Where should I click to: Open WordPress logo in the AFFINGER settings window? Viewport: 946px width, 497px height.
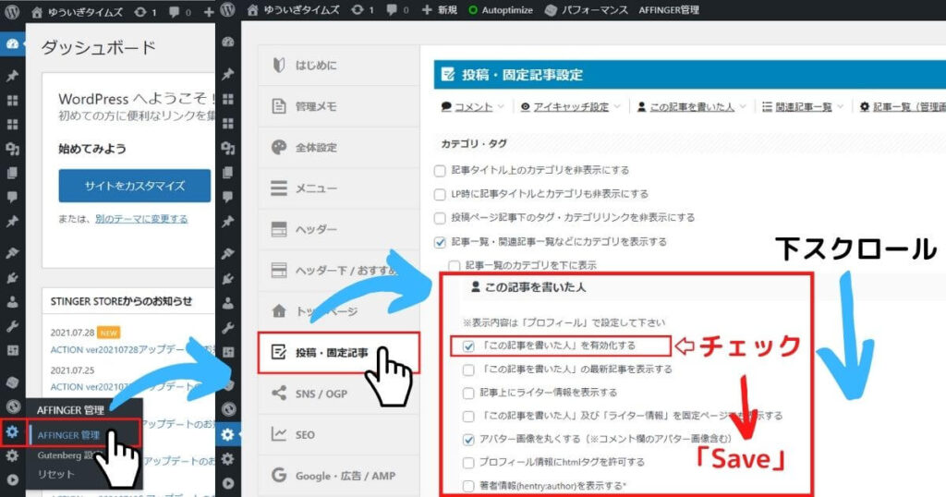(227, 10)
